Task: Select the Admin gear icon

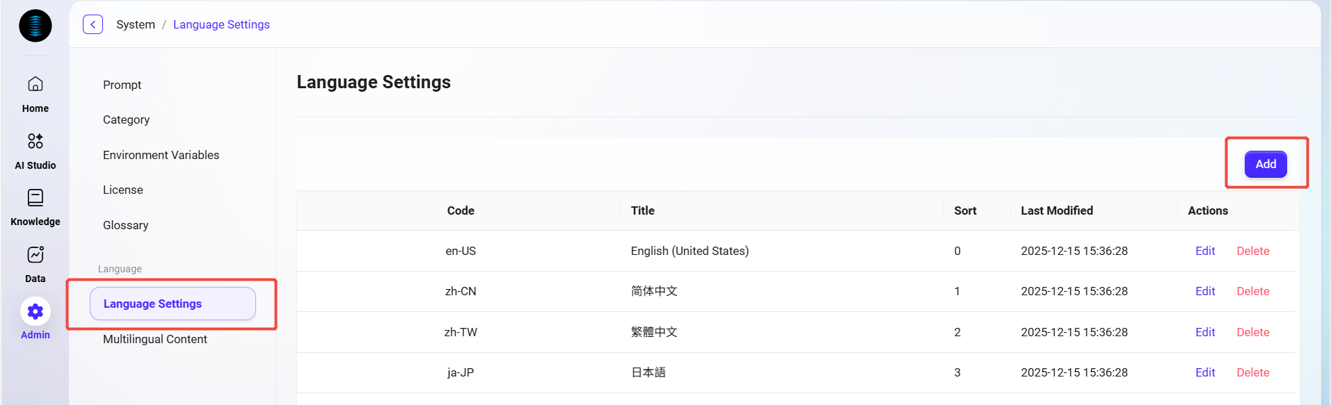Action: point(35,312)
